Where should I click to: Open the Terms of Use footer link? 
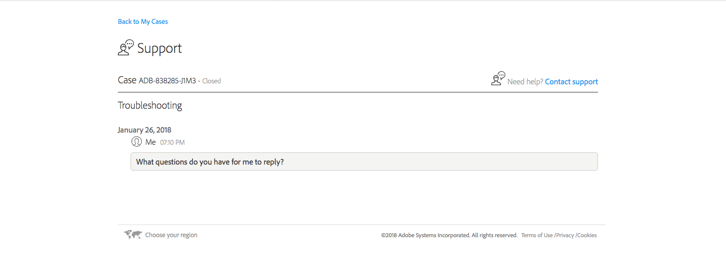point(536,235)
